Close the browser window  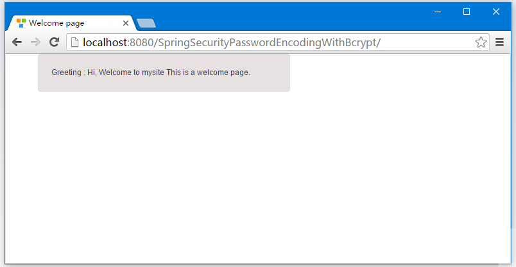coord(496,12)
